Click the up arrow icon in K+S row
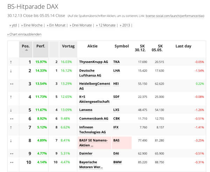Image resolution: width=210 pixels, height=172 pixels. (11, 97)
